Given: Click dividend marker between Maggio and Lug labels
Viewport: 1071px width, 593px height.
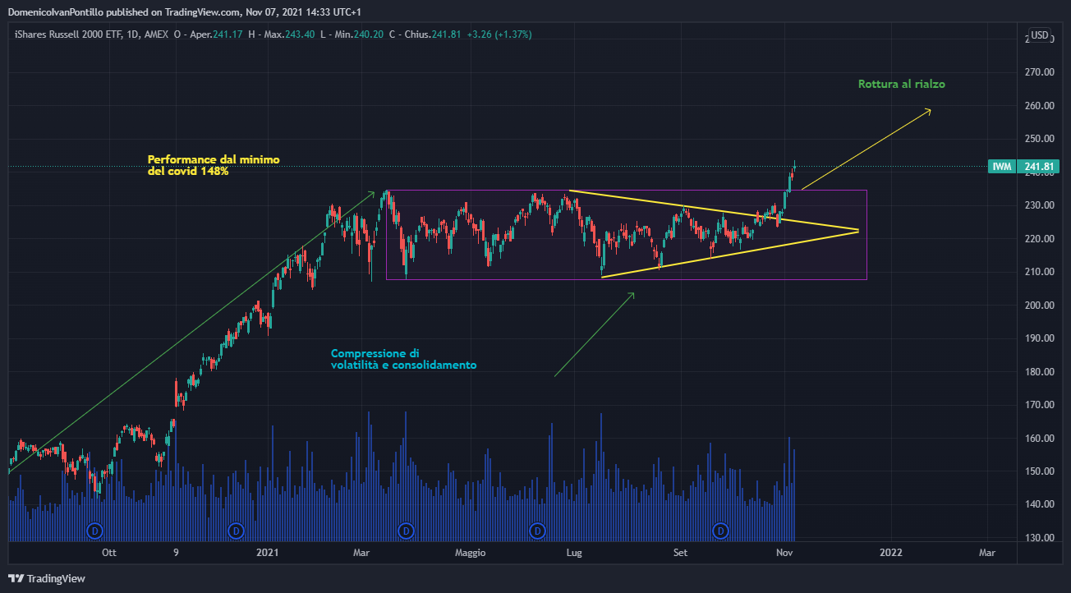Looking at the screenshot, I should (x=537, y=531).
